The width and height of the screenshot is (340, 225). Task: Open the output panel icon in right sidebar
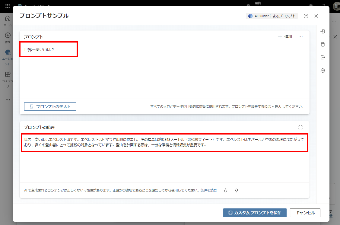[x=323, y=57]
